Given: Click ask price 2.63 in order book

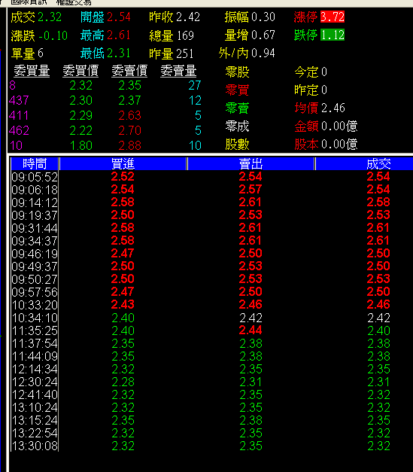Looking at the screenshot, I should [x=129, y=115].
